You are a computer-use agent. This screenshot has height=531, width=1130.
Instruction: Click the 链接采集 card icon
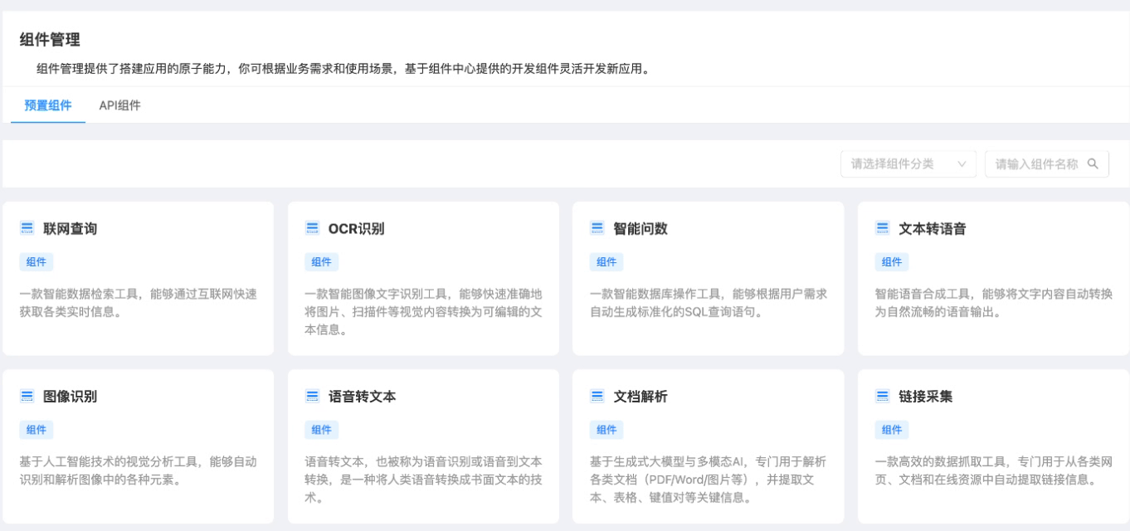[x=883, y=397]
